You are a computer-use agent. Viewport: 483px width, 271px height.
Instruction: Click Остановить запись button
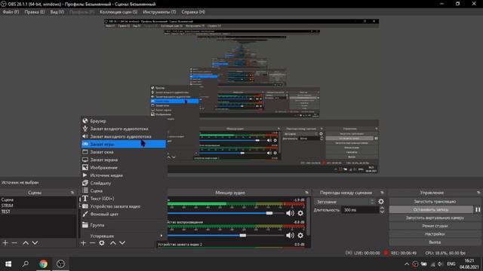pos(431,209)
